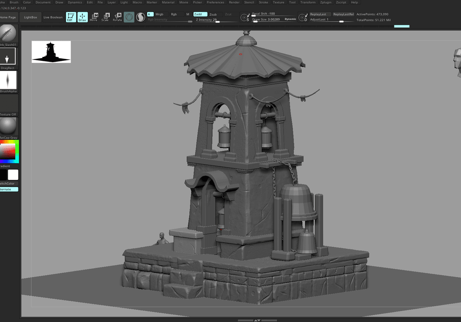Enable Edit mode button
Viewport: 461px width, 322px height.
tap(71, 17)
